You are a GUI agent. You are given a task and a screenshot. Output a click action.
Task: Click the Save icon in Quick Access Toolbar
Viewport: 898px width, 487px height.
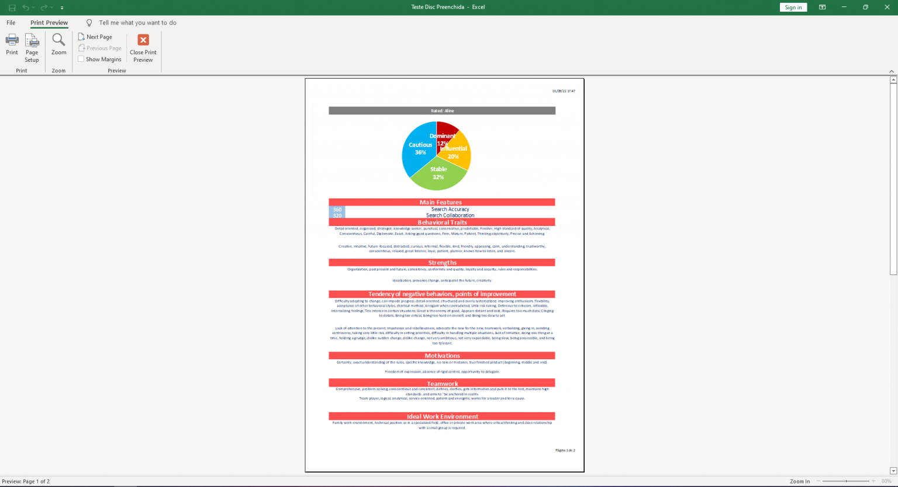pos(11,7)
